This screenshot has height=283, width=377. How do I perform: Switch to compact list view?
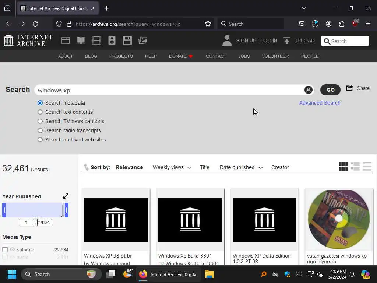[x=367, y=167]
